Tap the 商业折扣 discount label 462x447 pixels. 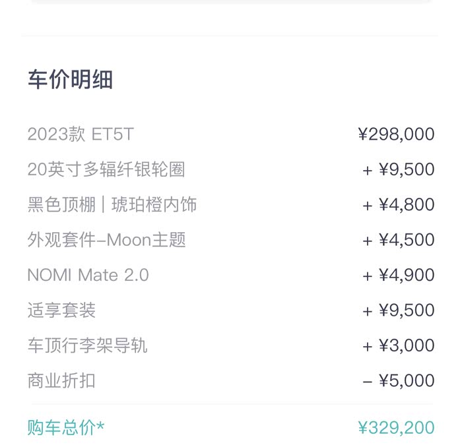pyautogui.click(x=61, y=380)
